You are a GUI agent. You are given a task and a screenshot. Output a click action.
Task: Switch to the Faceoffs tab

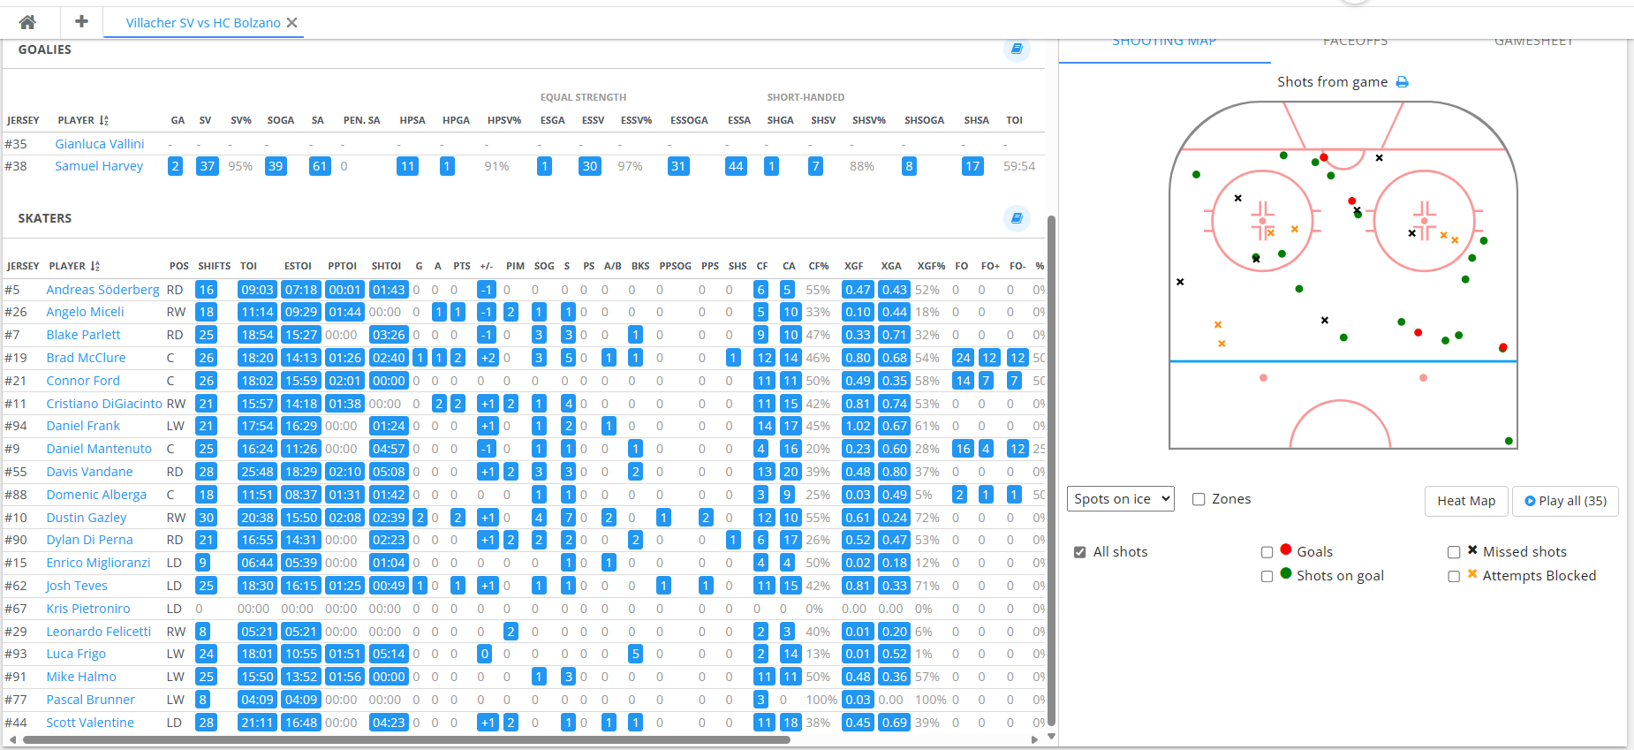tap(1355, 42)
